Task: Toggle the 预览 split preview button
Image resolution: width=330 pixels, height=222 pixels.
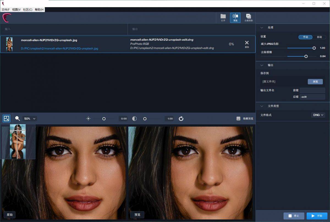Action: tap(235, 18)
